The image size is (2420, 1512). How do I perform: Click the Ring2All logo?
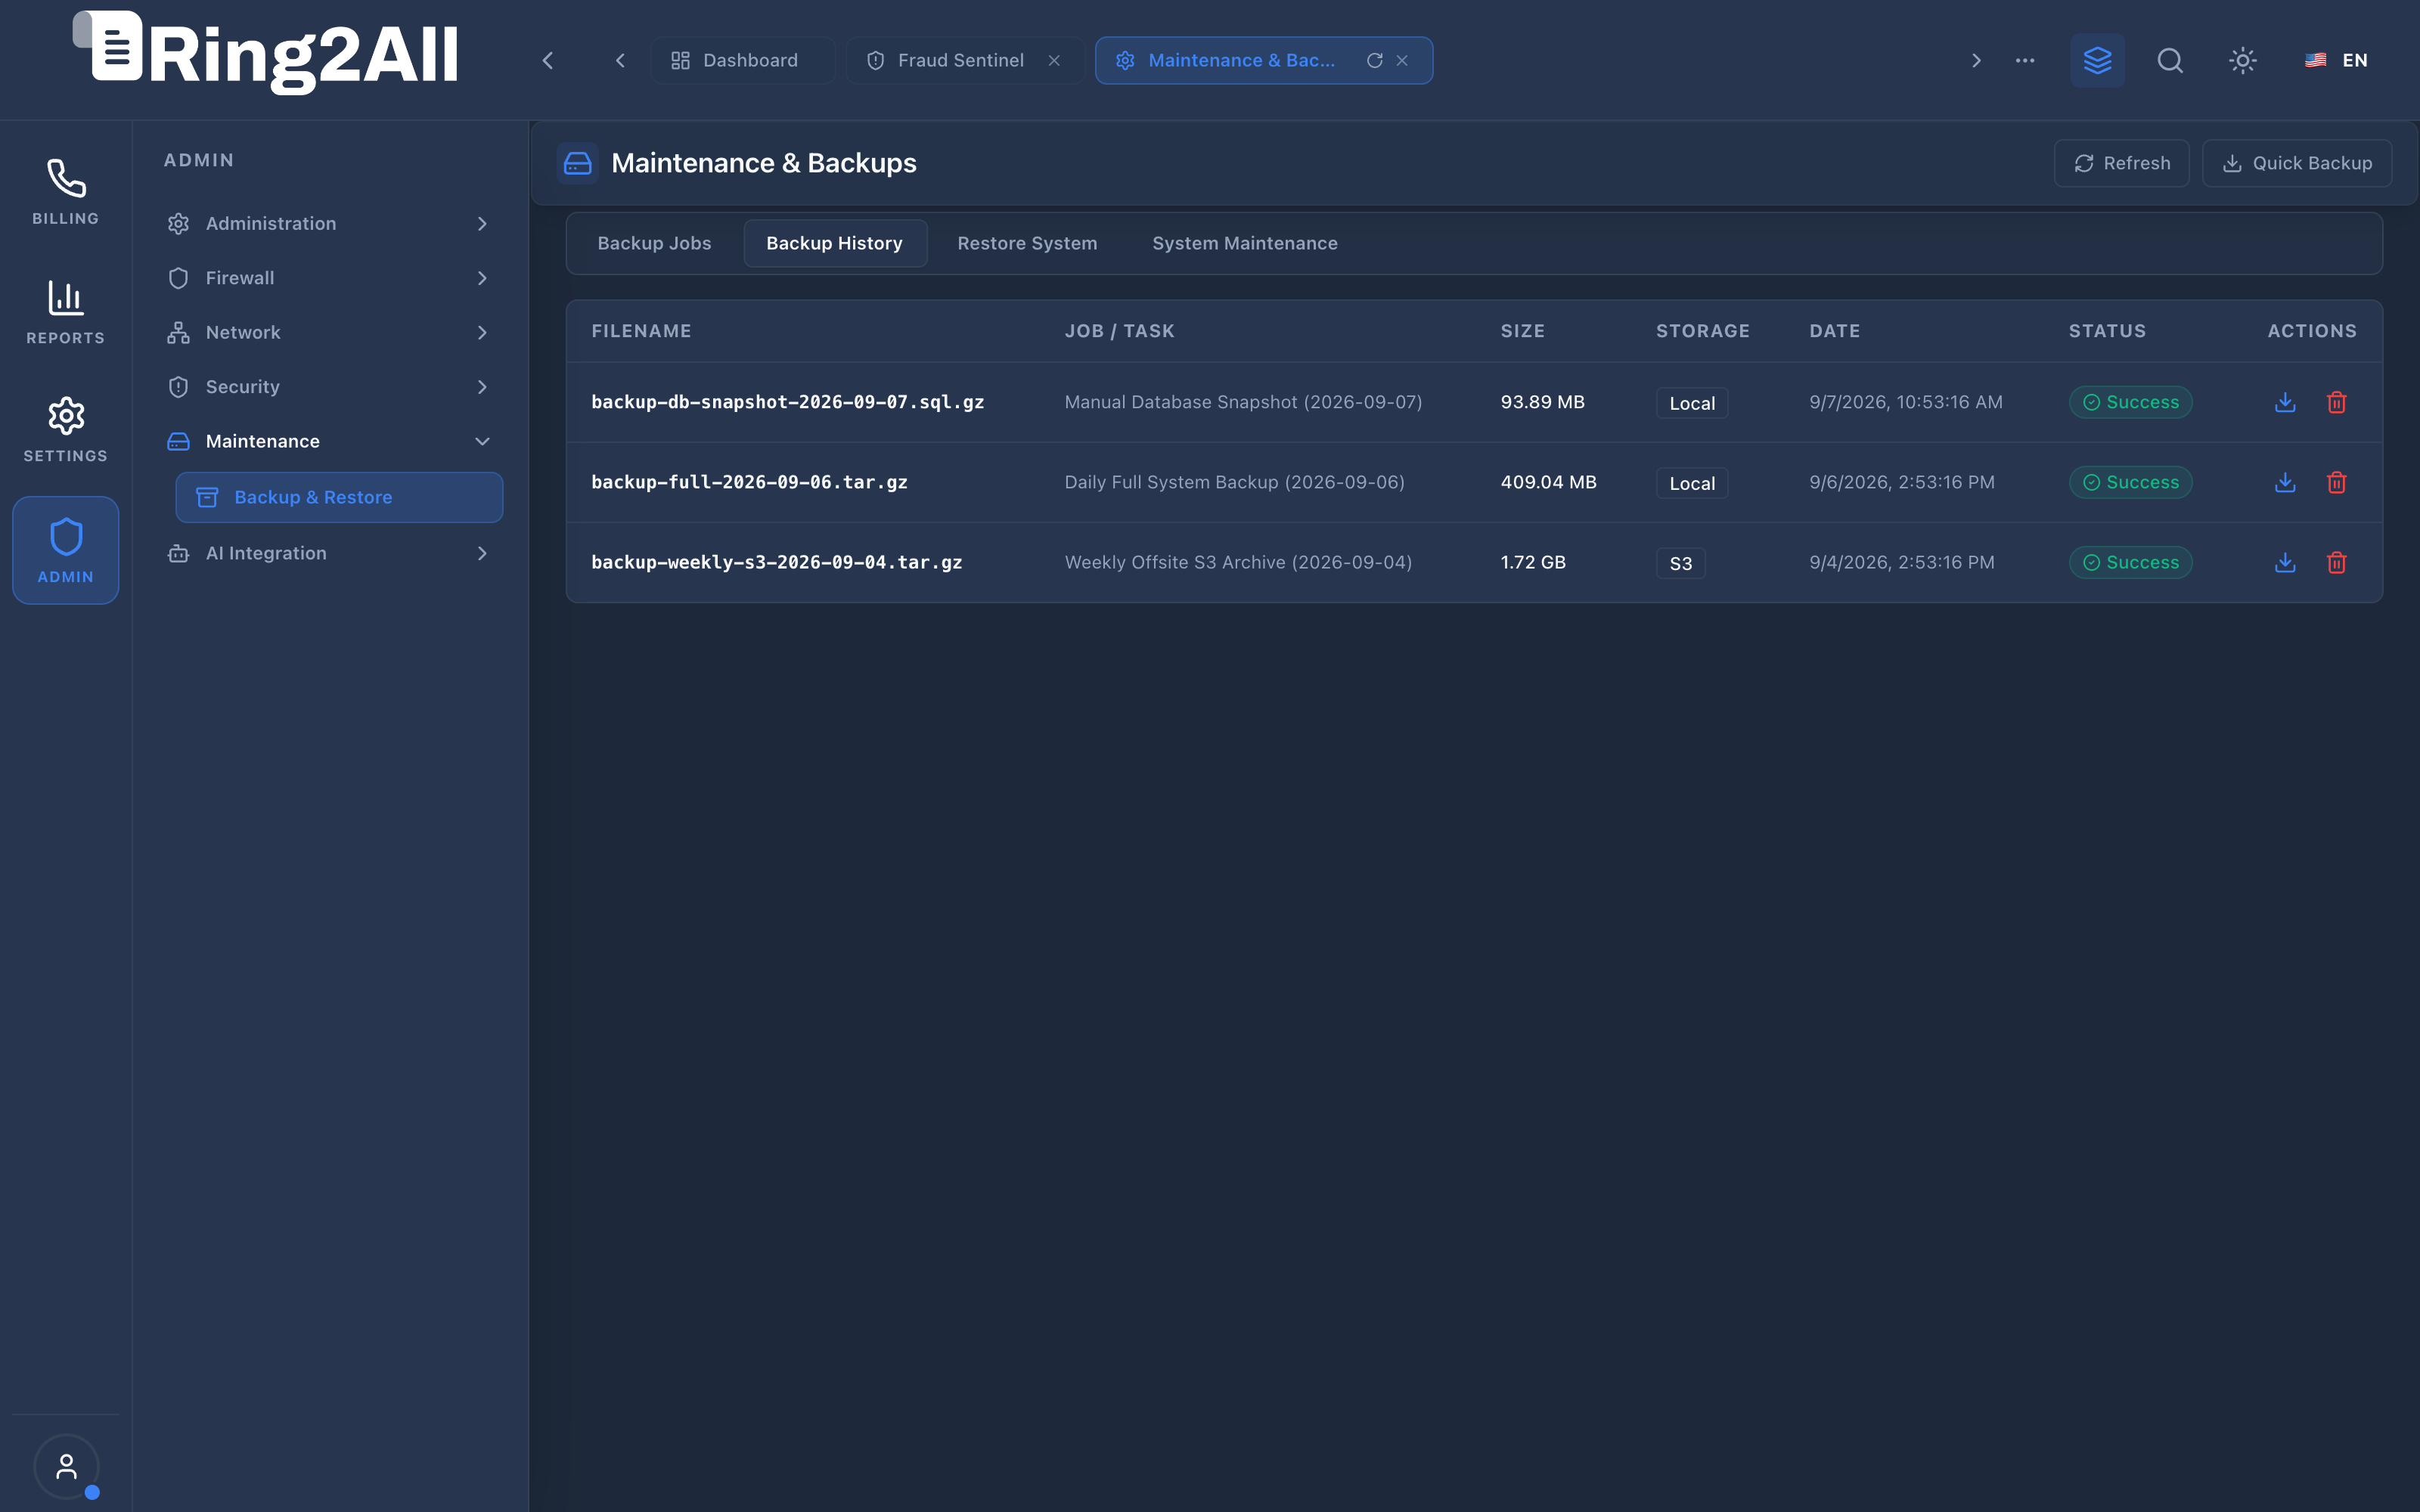tap(266, 53)
